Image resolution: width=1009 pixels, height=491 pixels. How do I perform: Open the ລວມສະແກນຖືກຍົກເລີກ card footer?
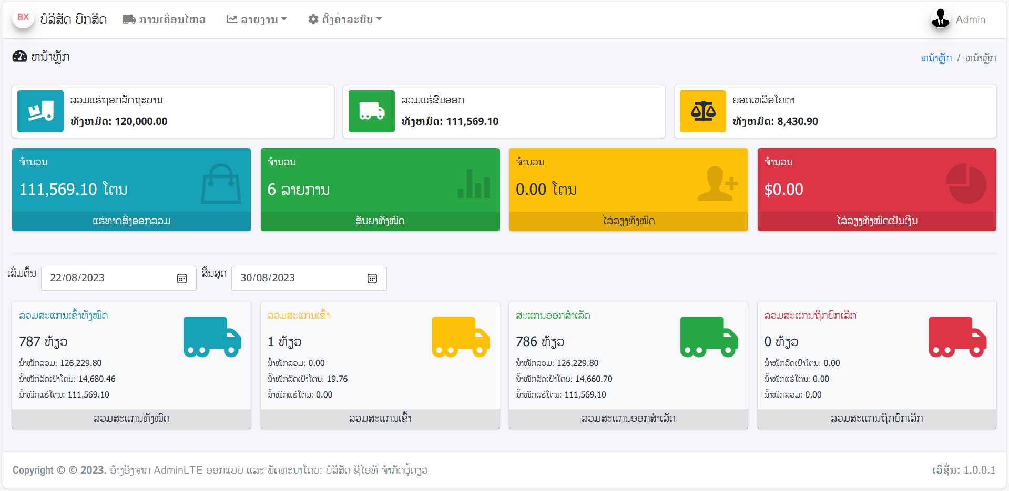click(x=877, y=419)
